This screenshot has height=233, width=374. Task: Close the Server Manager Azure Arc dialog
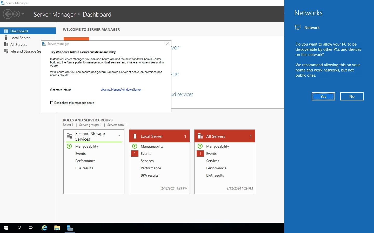coord(167,44)
